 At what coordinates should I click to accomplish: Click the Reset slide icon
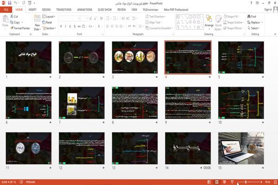point(44,22)
